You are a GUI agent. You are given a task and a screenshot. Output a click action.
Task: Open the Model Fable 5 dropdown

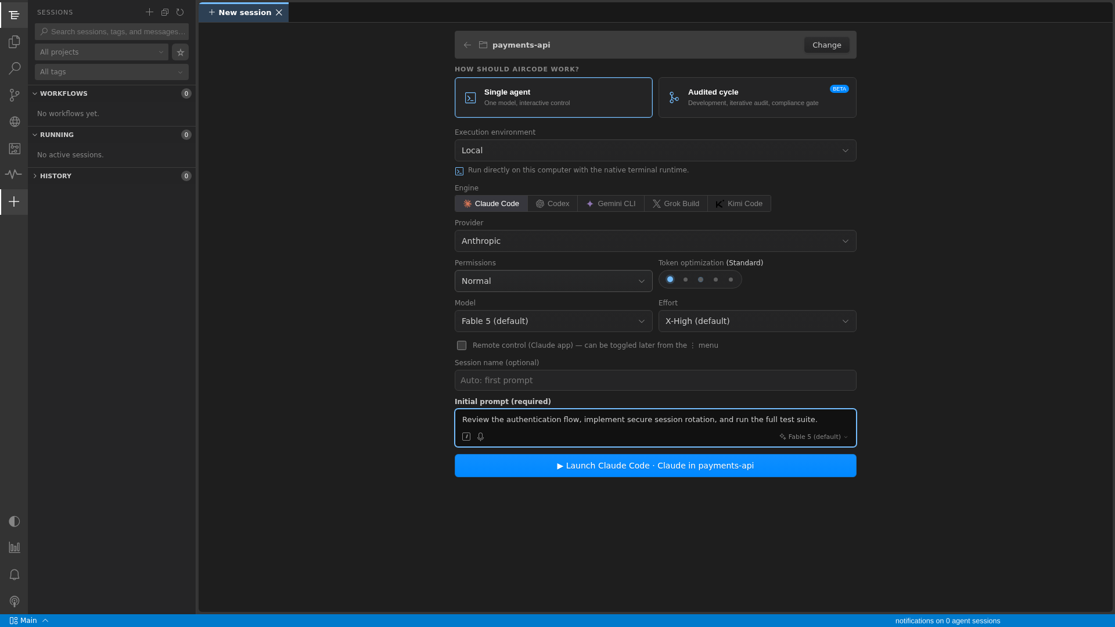coord(553,321)
